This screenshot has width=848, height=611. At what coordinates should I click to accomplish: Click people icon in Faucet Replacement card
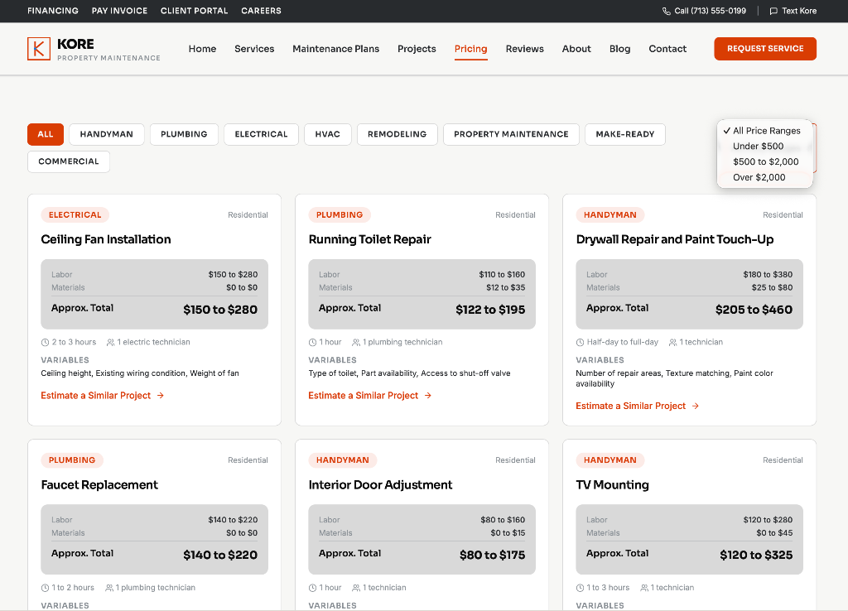click(109, 588)
